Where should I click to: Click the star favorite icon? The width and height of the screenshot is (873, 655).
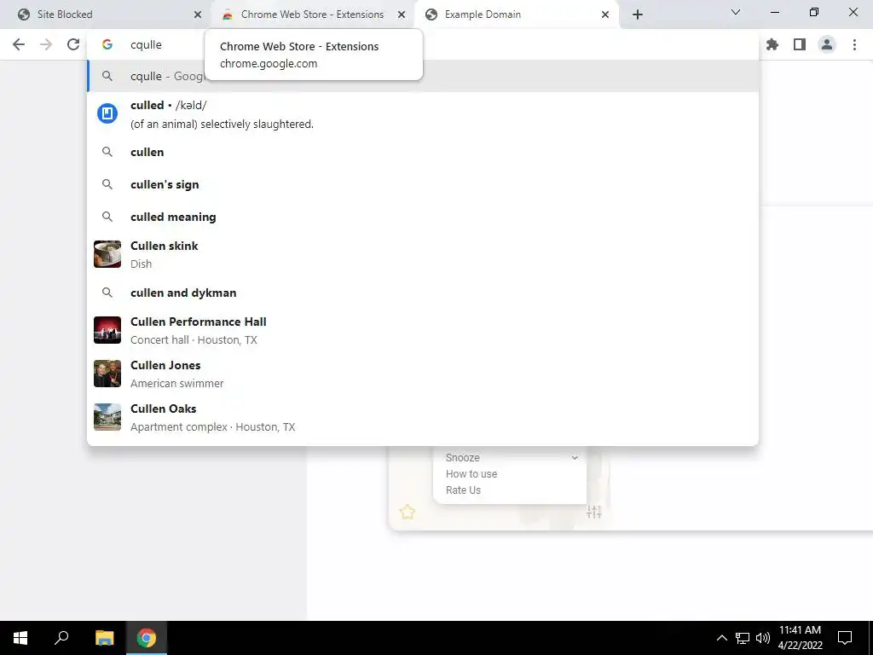click(x=408, y=512)
